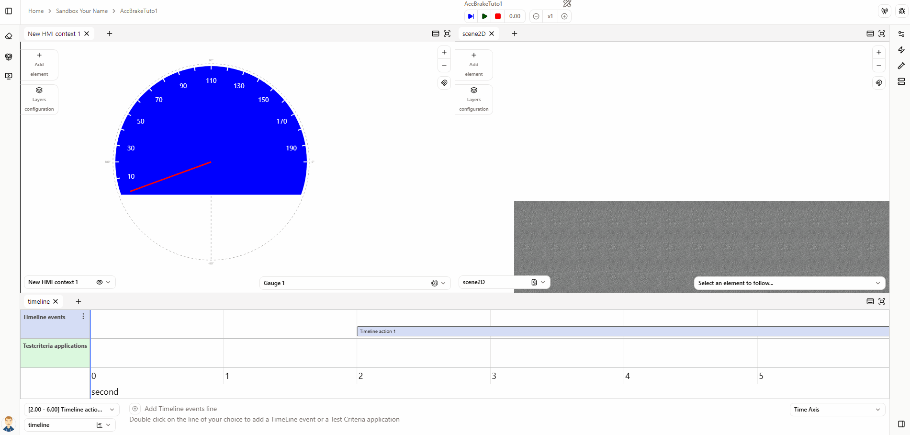Screen dimensions: 910x435
Task: Click Add element in HMI context panel
Action: (39, 65)
